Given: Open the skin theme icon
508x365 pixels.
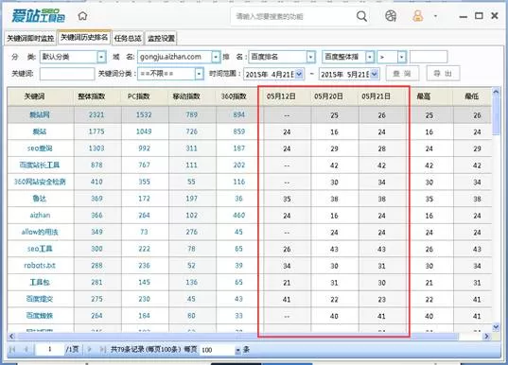Looking at the screenshot, I should (x=391, y=15).
